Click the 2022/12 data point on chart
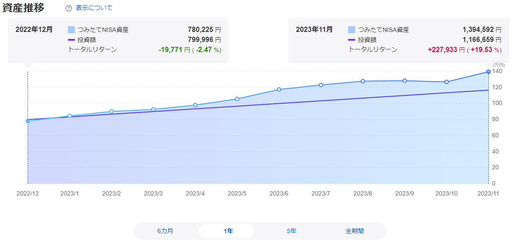The image size is (513, 245). 28,121
